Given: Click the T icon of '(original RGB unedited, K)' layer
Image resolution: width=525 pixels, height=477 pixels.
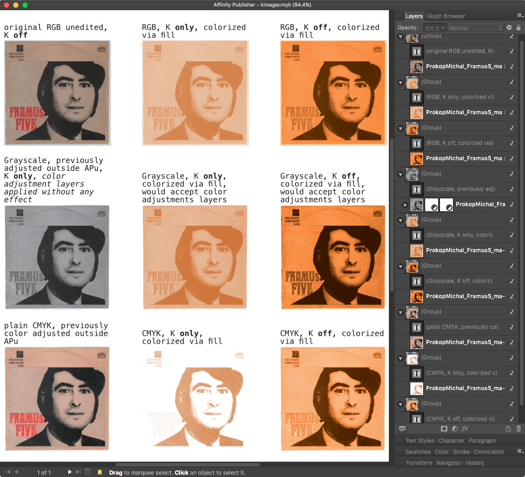Looking at the screenshot, I should [x=417, y=51].
